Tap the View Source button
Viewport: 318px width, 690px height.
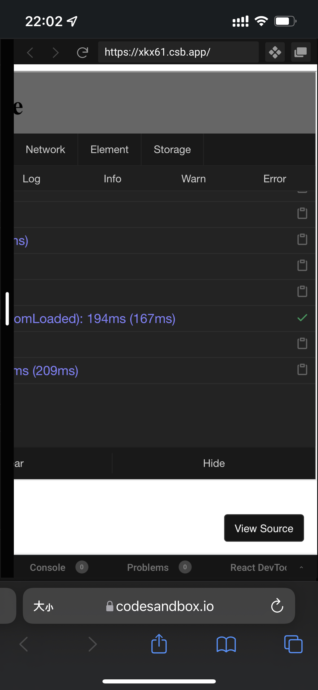pyautogui.click(x=264, y=528)
